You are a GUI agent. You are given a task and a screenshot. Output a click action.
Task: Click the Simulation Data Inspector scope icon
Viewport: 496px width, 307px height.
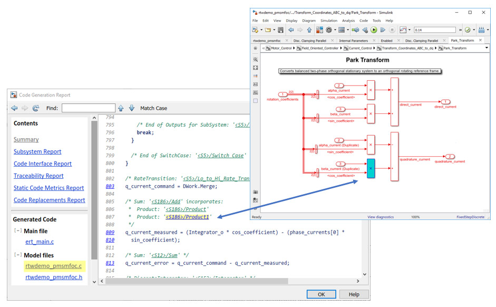point(403,31)
